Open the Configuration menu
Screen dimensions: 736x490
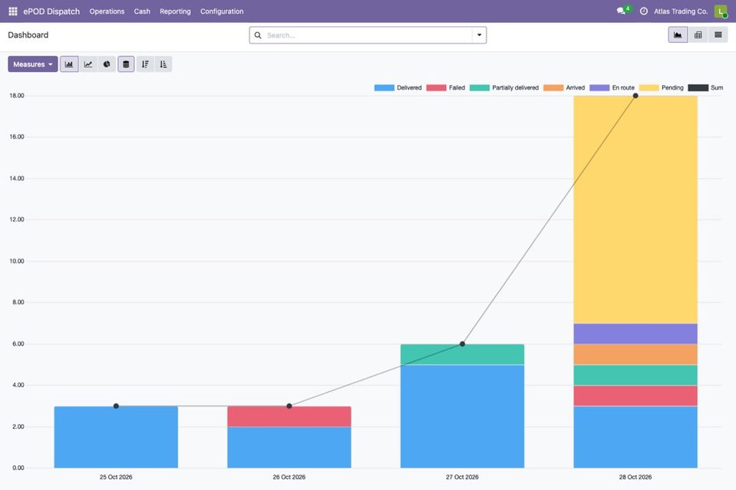pos(222,12)
